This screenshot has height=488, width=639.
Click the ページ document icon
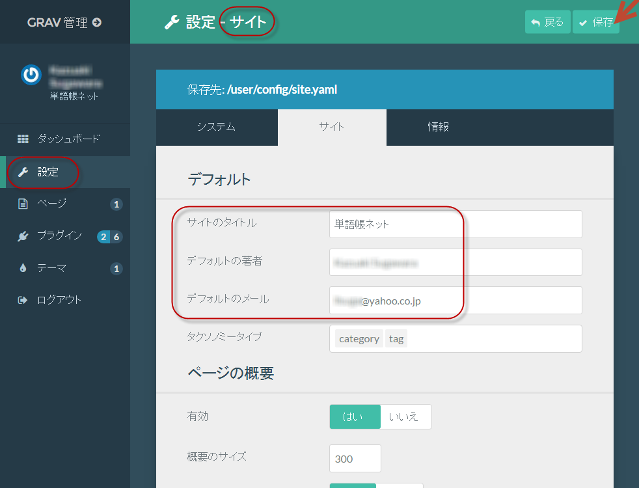pyautogui.click(x=23, y=204)
